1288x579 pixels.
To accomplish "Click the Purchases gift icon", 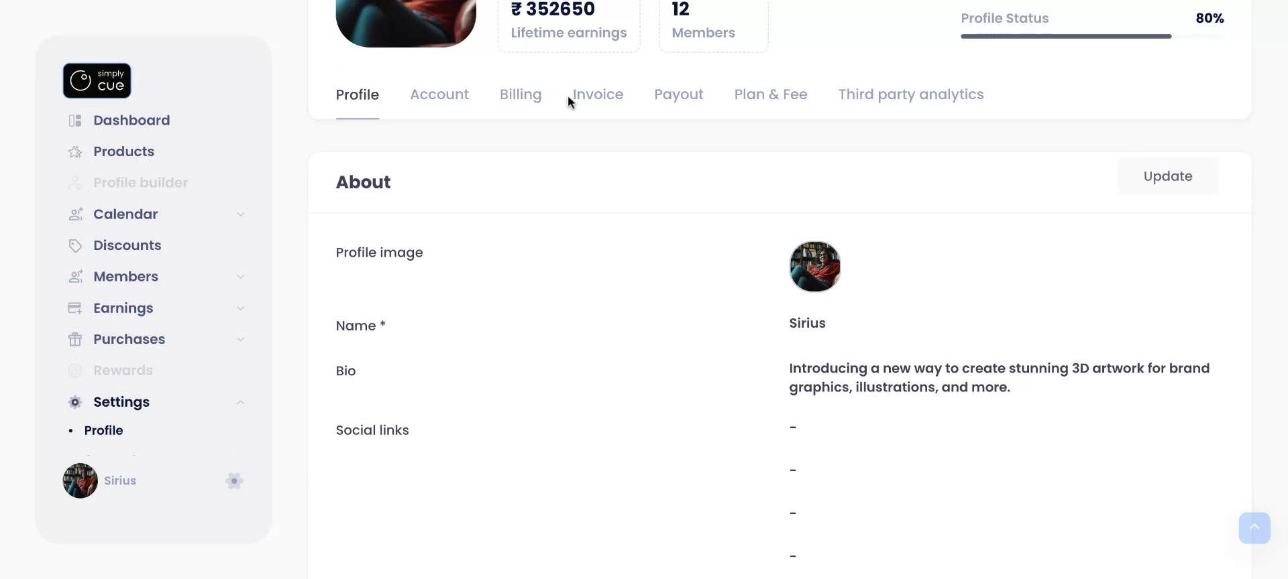I will 75,340.
